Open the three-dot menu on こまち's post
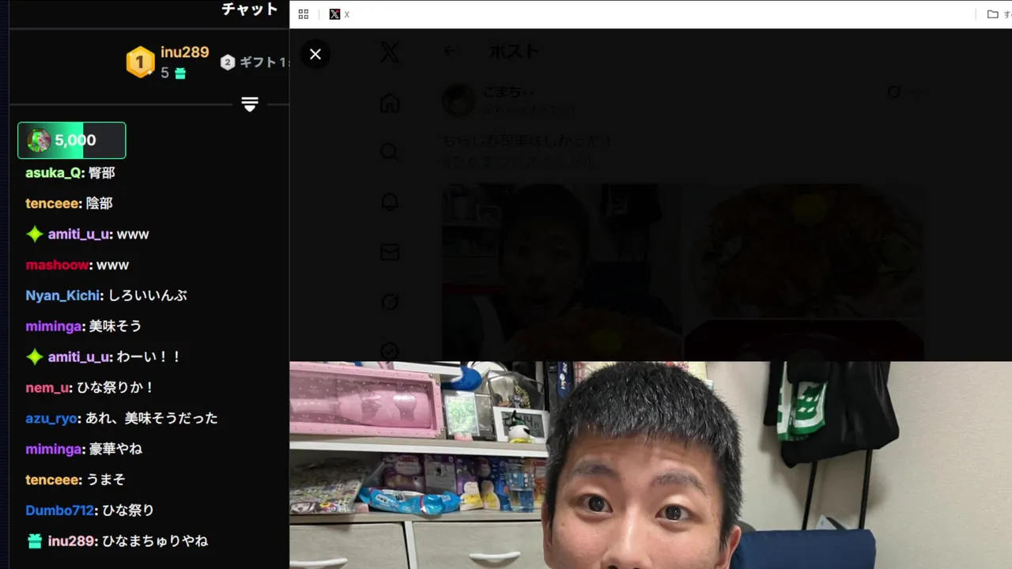 [917, 92]
